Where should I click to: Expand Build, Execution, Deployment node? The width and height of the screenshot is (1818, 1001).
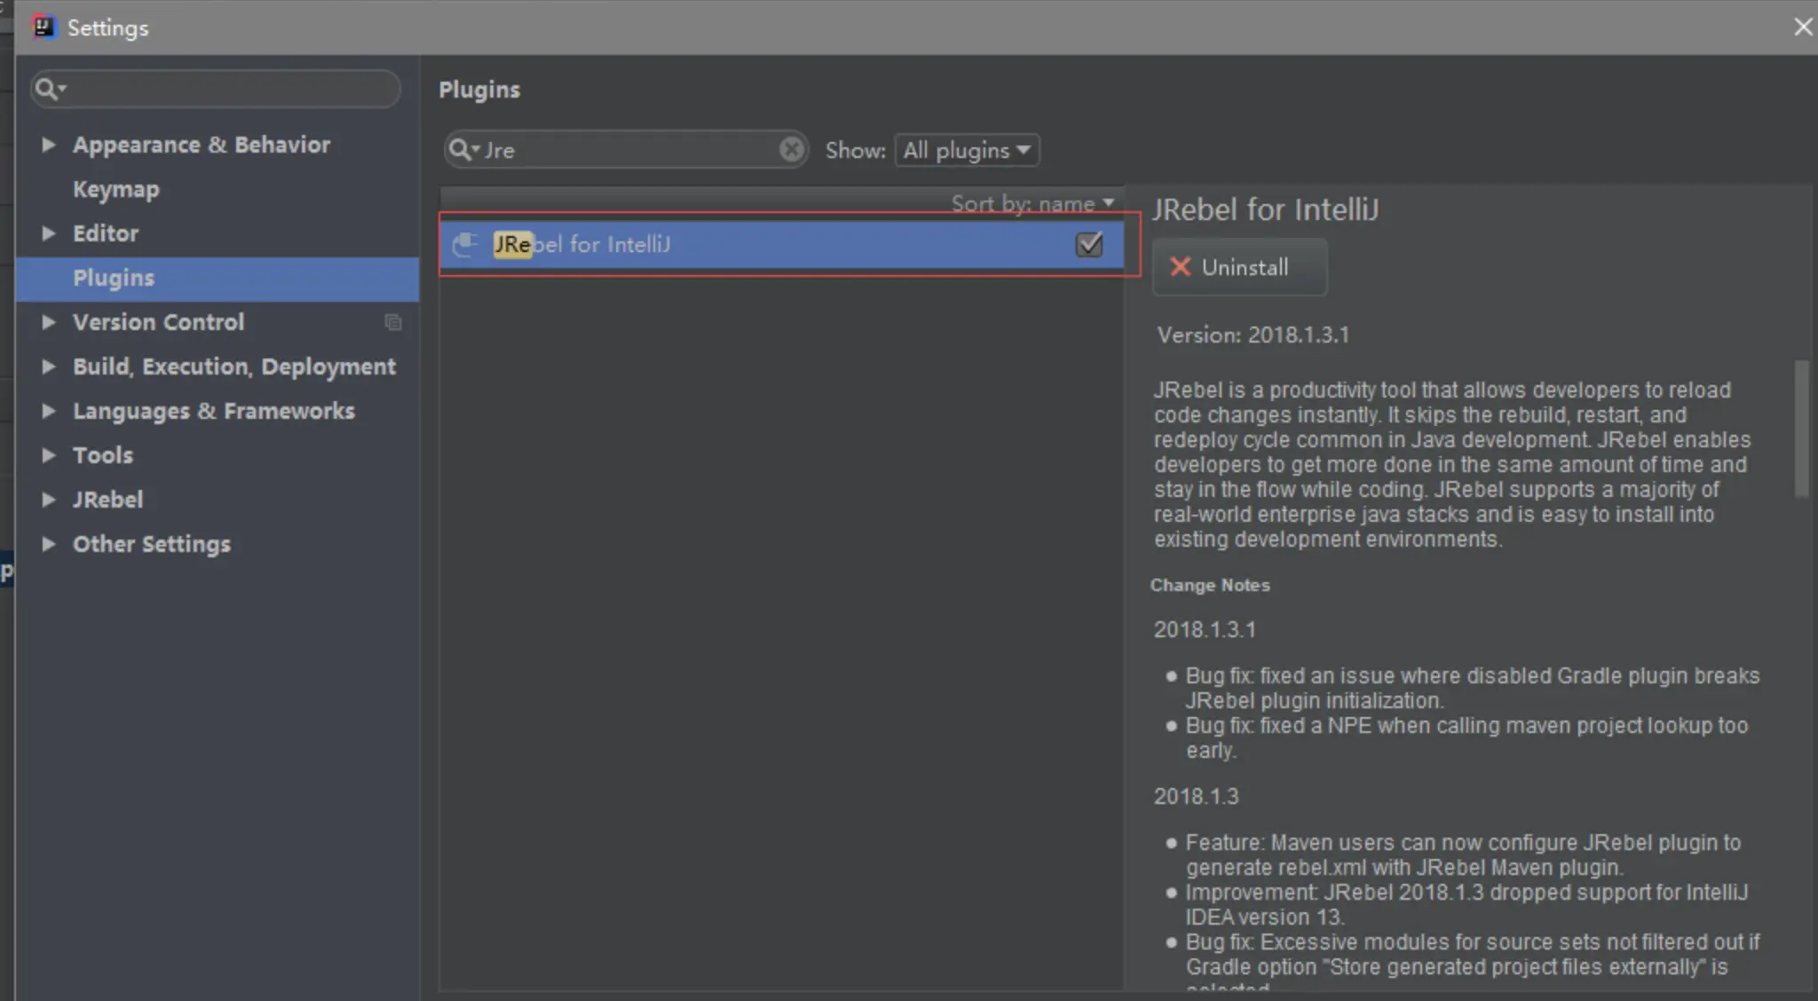click(x=49, y=367)
